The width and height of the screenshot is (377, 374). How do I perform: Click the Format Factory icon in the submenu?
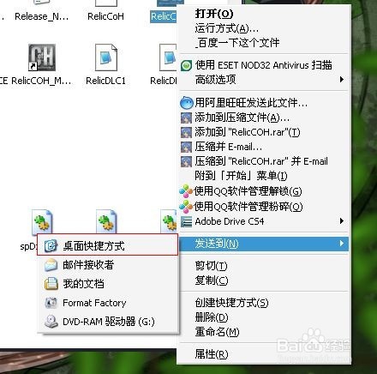[51, 303]
